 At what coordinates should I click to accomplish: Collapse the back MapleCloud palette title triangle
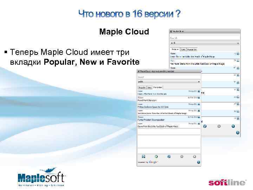pos(171,32)
